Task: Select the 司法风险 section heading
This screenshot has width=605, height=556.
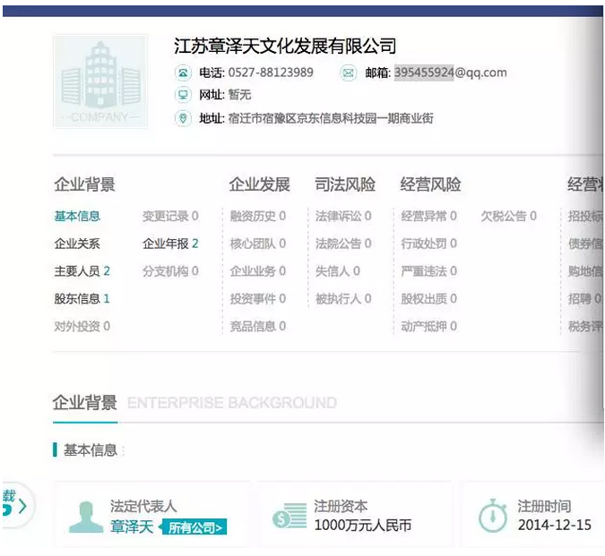Action: [345, 184]
